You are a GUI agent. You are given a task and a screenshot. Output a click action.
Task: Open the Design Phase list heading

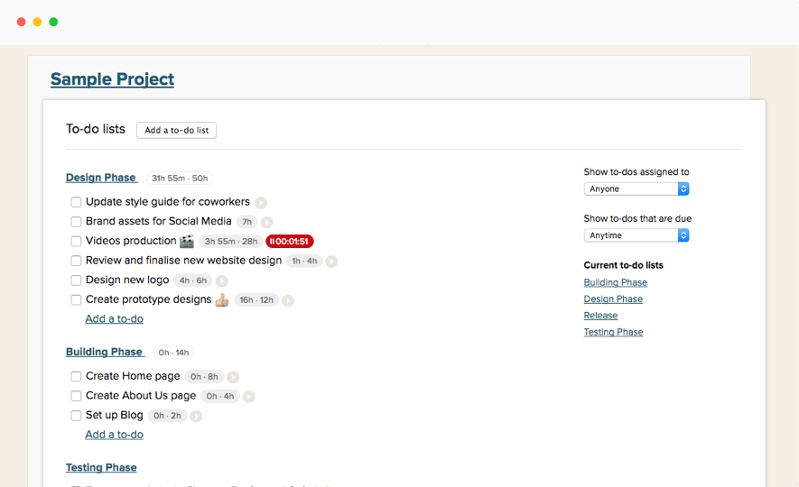coord(101,178)
